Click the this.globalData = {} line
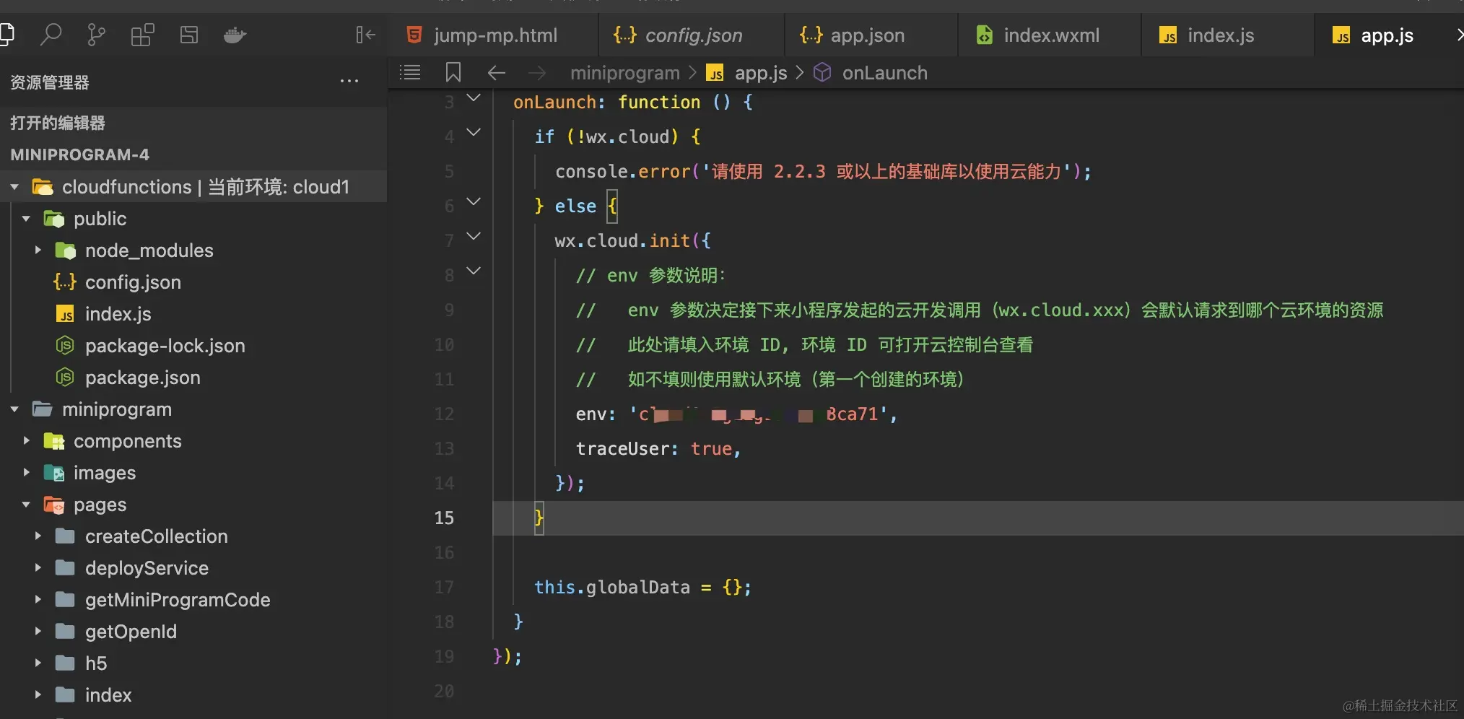This screenshot has height=719, width=1464. 642,587
